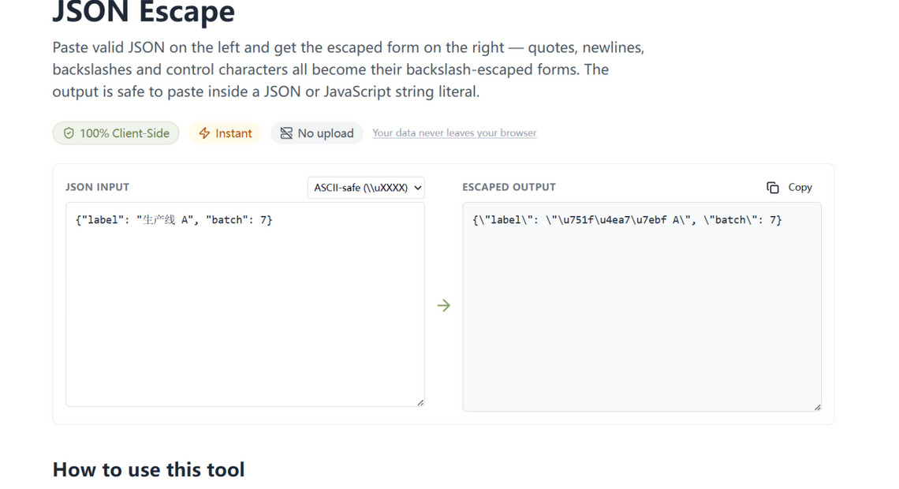899x489 pixels.
Task: Click the lightning bolt icon in Instant badge
Action: click(204, 133)
